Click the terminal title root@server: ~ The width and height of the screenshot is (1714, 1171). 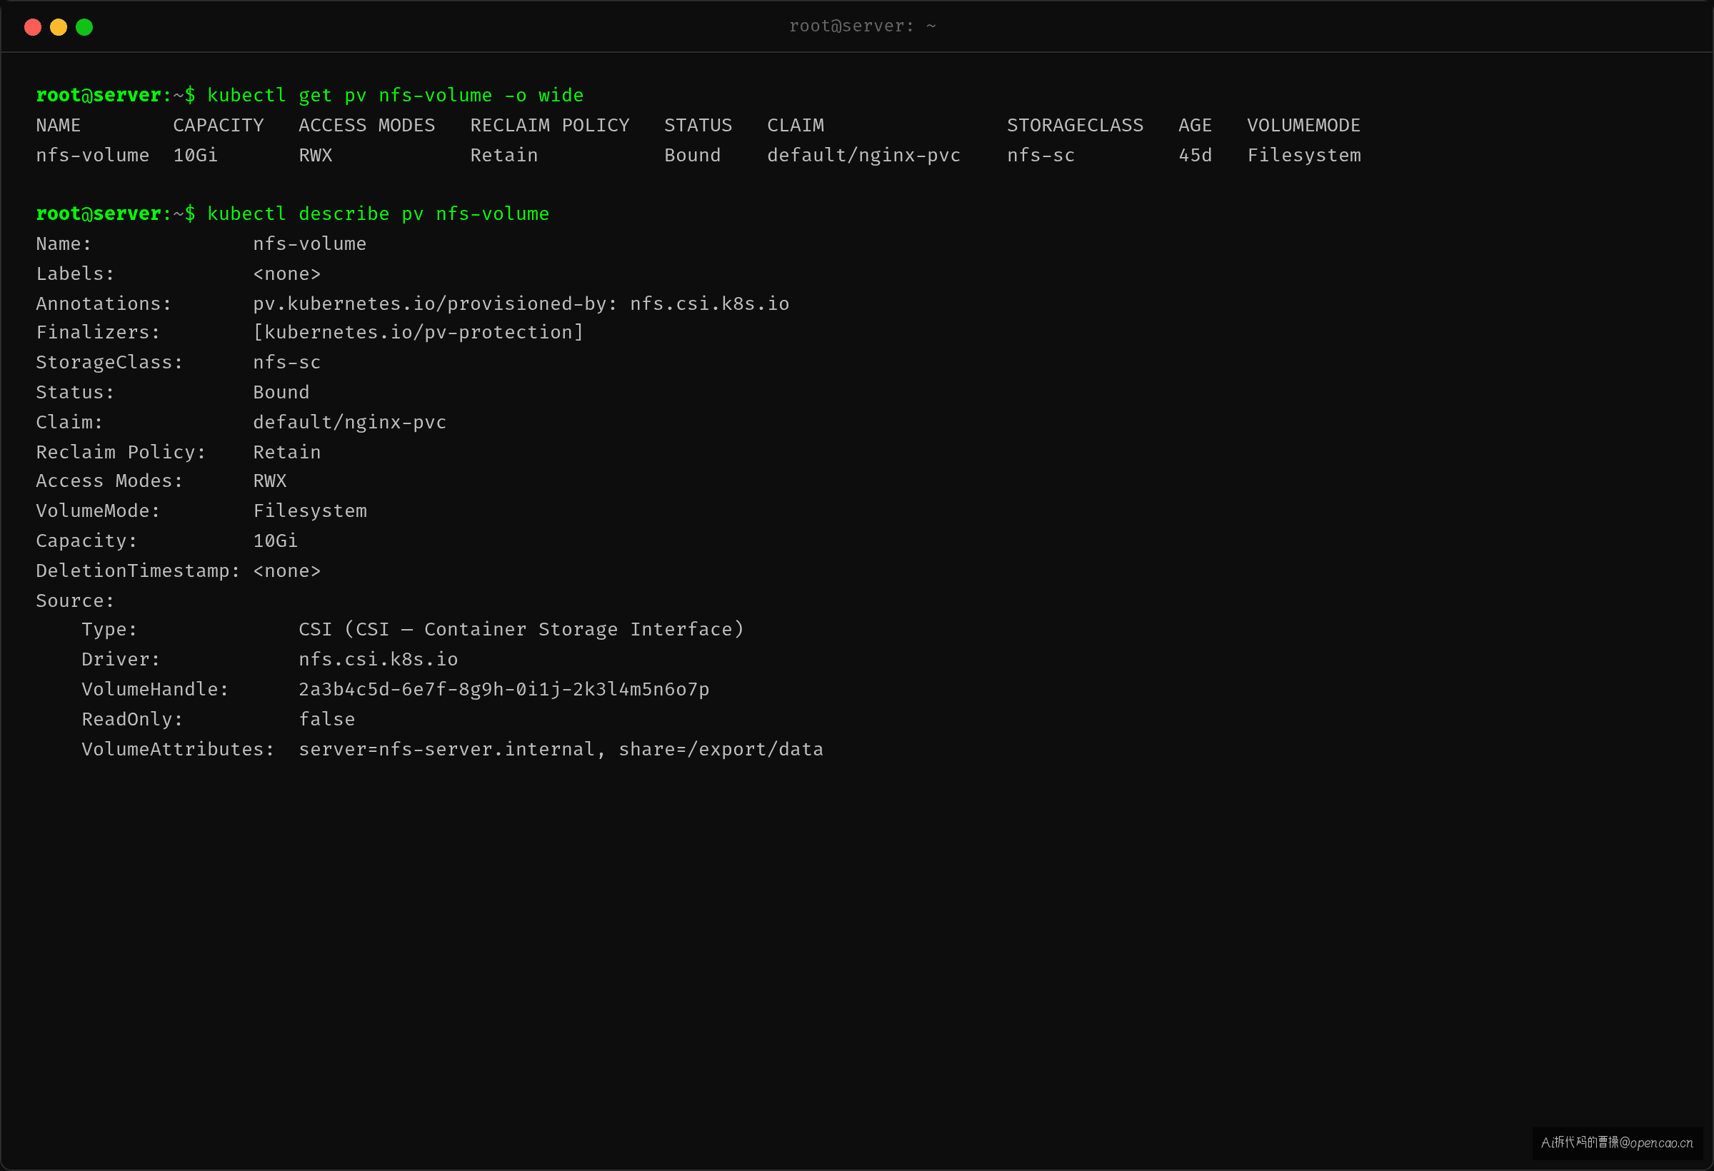(862, 26)
